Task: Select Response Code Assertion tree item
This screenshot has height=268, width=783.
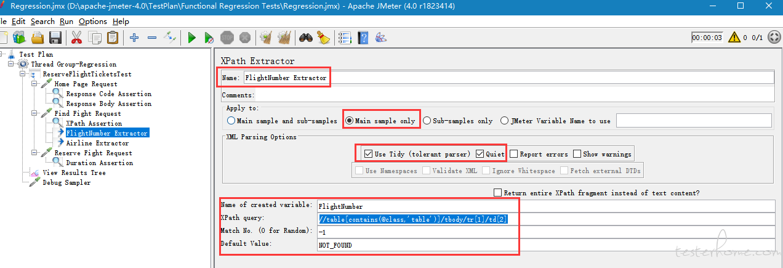Action: 108,94
